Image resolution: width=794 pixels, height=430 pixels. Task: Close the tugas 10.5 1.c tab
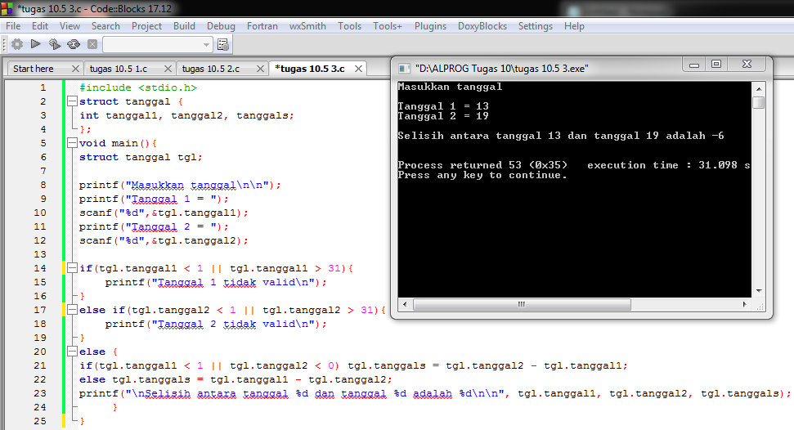(168, 69)
